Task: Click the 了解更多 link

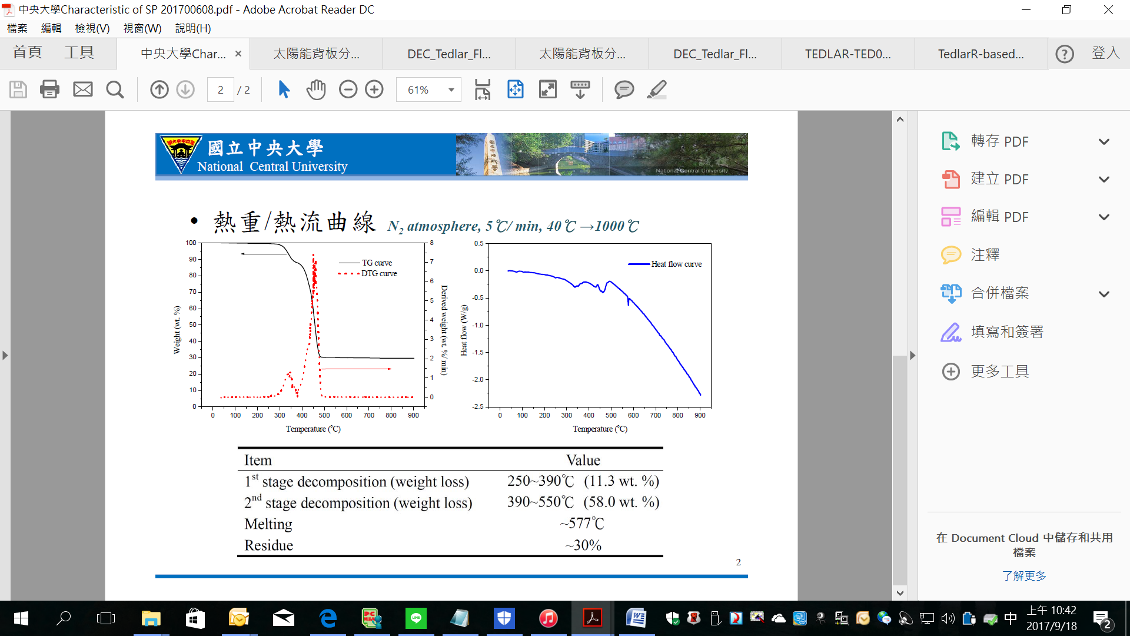Action: coord(1024,576)
